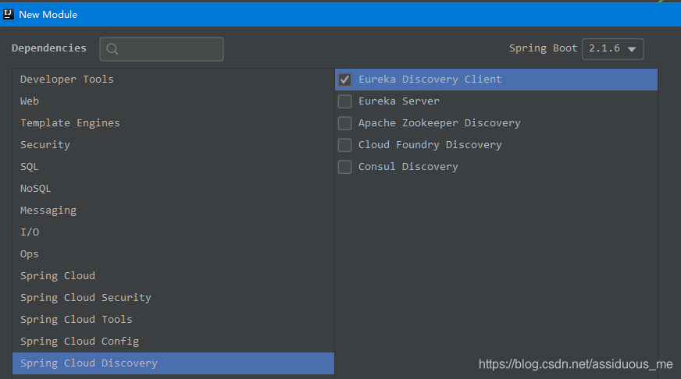
Task: Select the NoSQL category
Action: tap(173, 189)
